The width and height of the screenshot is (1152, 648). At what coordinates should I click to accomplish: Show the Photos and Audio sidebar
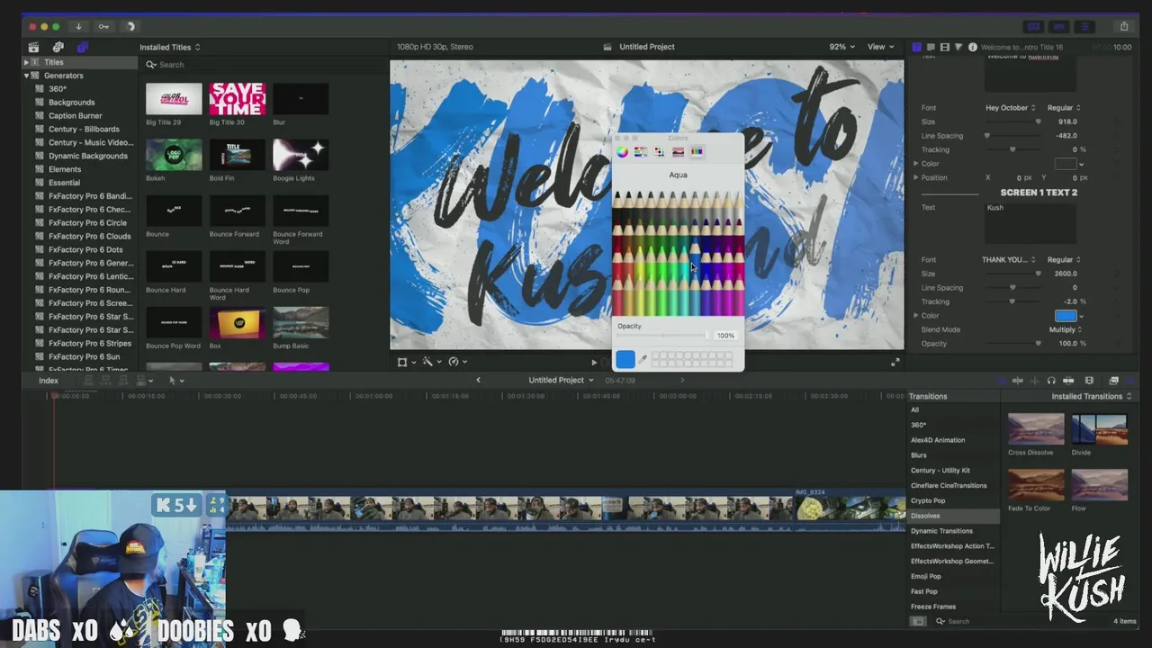pos(58,47)
